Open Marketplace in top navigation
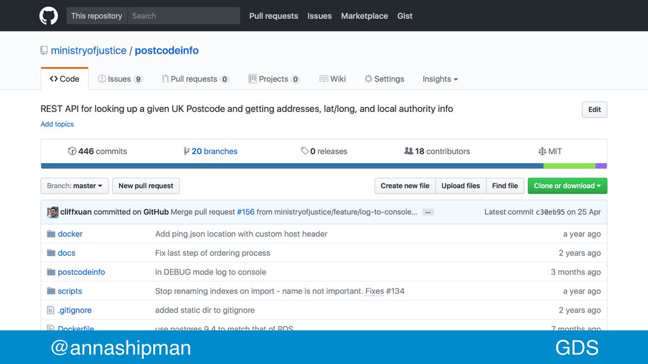The image size is (648, 364). [364, 16]
